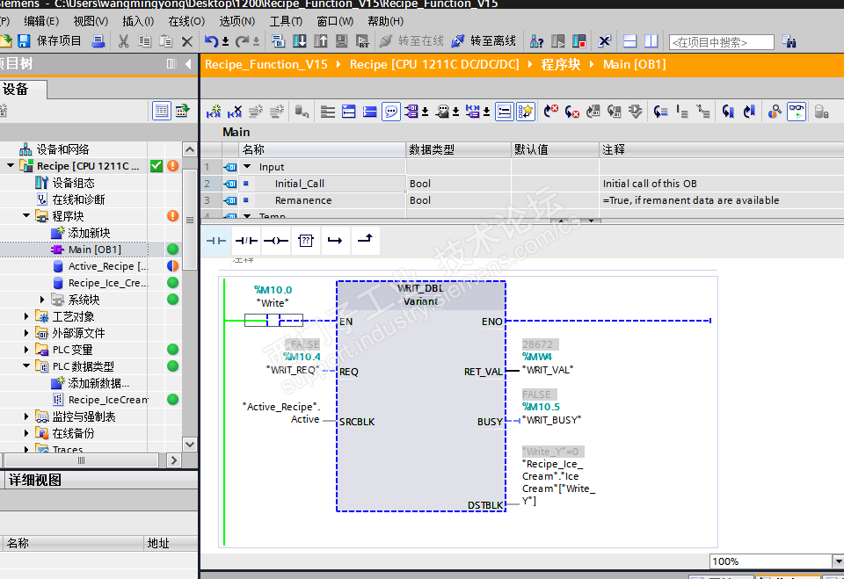Open the 在线(O) menu
This screenshot has width=844, height=579.
186,21
